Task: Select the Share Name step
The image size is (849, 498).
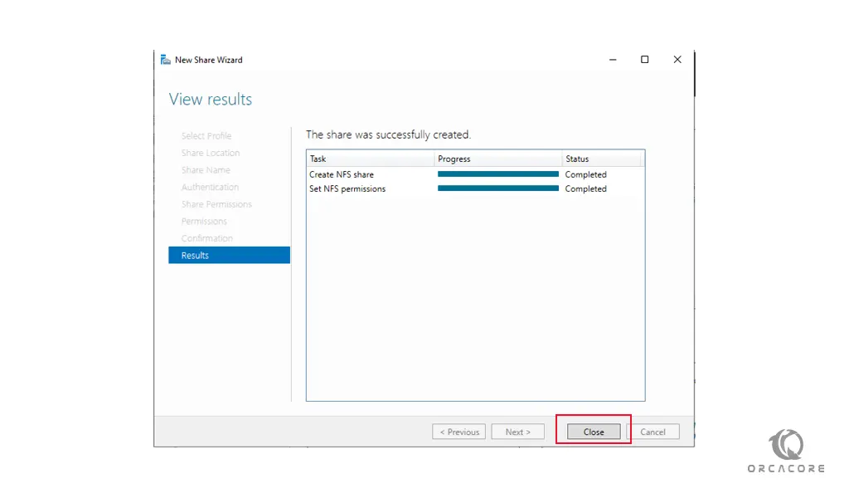Action: 206,170
